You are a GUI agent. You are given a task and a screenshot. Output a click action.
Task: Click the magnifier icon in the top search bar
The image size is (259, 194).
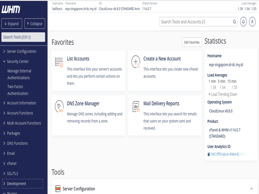coord(235,22)
